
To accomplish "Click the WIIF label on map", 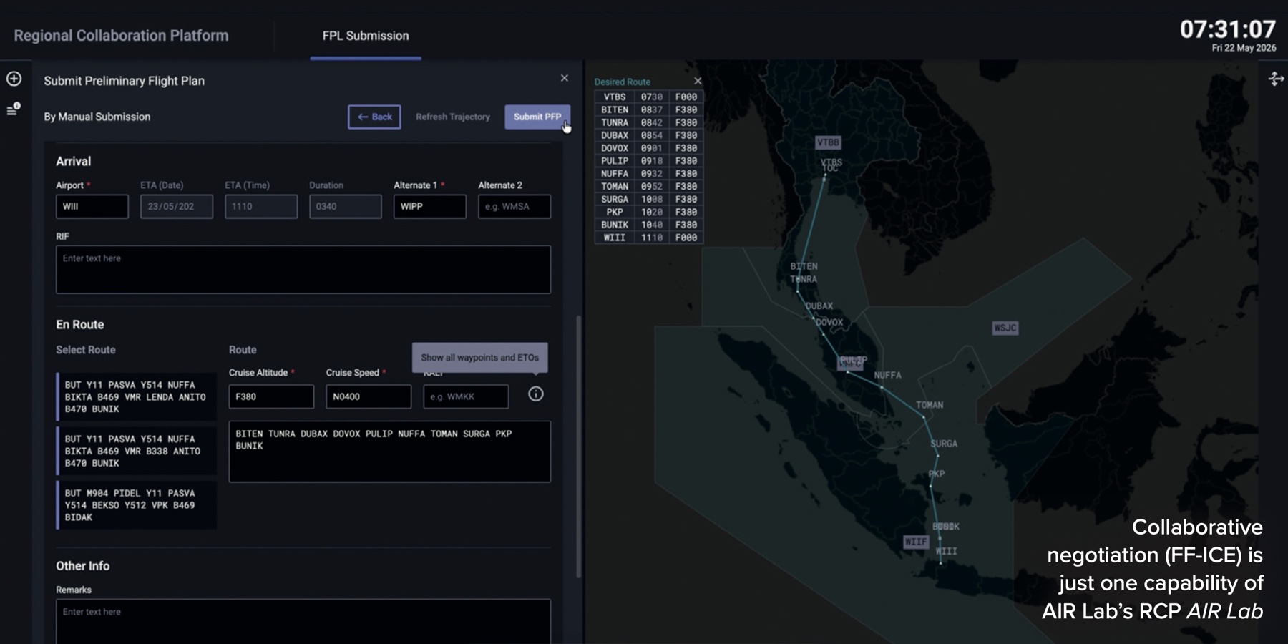I will point(916,542).
